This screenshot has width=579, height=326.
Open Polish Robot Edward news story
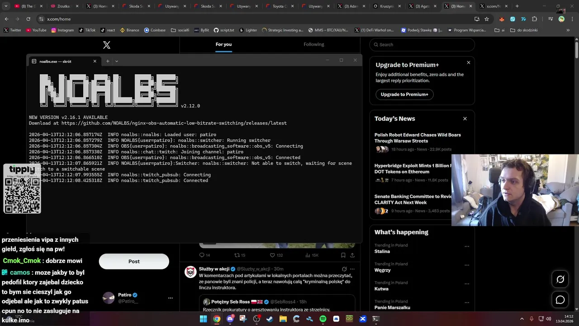pos(418,138)
